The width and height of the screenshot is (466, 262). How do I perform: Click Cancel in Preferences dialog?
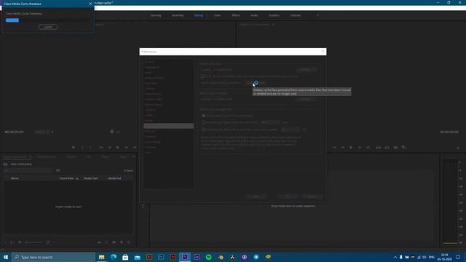312,196
